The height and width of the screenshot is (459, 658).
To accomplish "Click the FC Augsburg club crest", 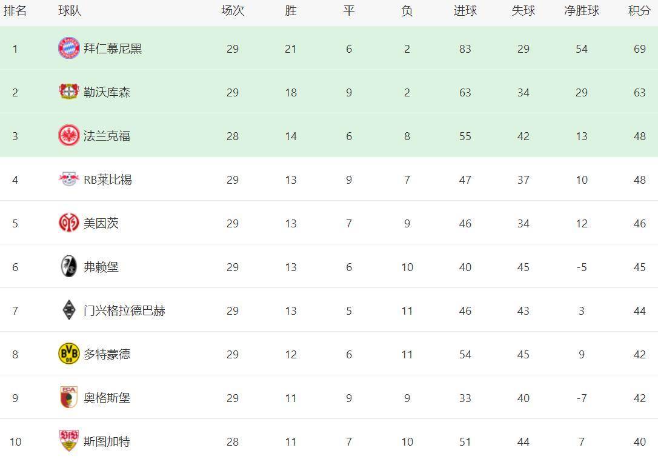I will click(x=68, y=398).
